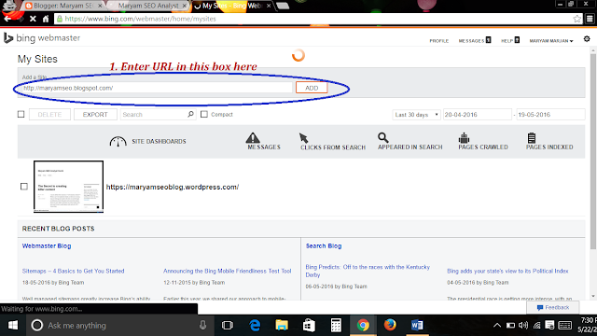The width and height of the screenshot is (597, 336).
Task: Open Calculator from the taskbar
Action: 336,326
